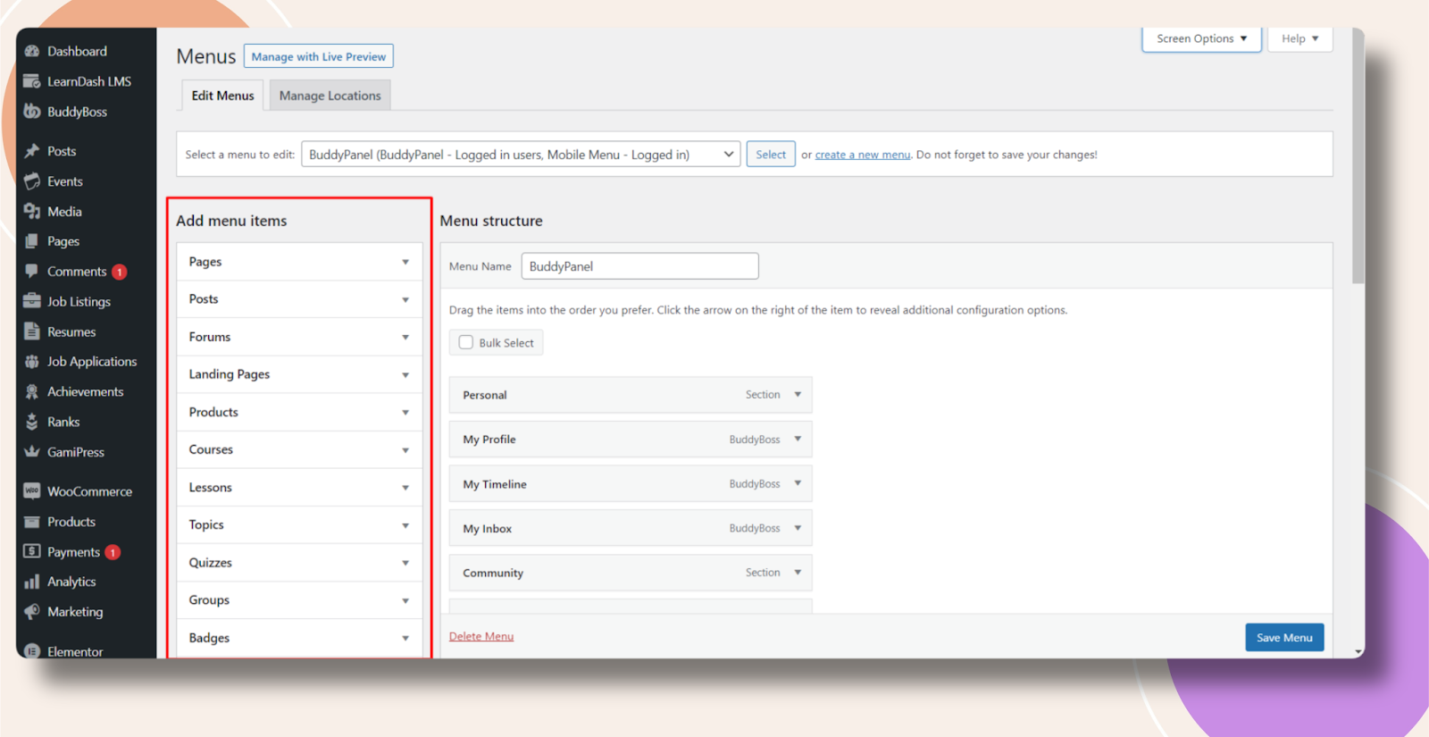
Task: Tick the Bulk Select checkbox
Action: (466, 342)
